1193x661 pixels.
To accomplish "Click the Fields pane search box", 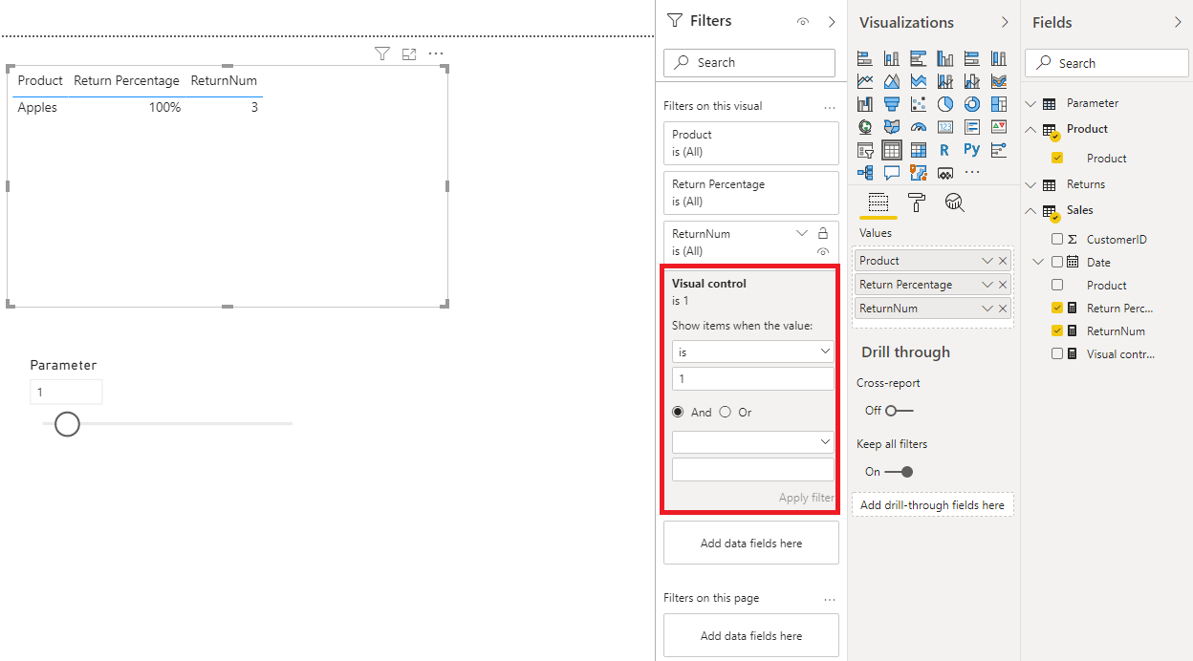I will pos(1107,64).
